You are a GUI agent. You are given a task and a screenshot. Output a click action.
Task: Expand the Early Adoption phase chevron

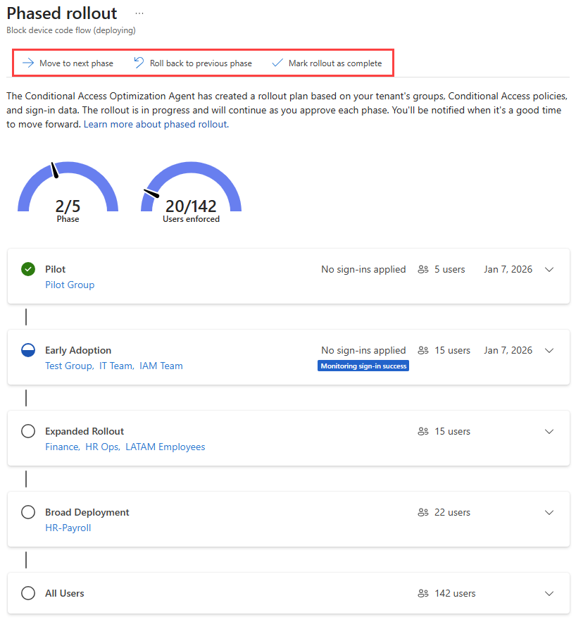tap(549, 351)
